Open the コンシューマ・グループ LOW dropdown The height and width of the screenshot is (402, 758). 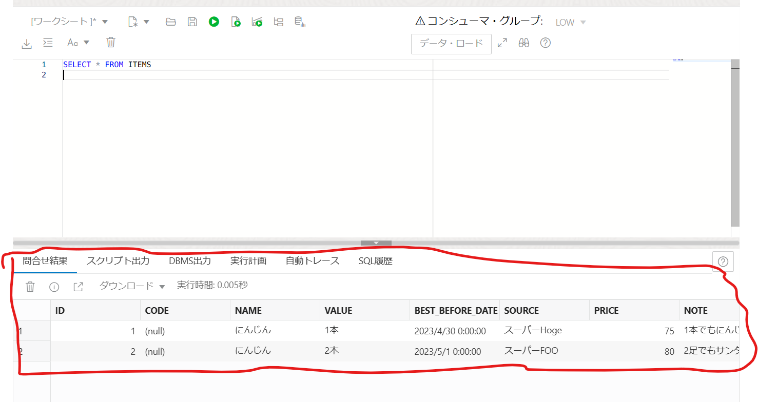click(x=570, y=23)
